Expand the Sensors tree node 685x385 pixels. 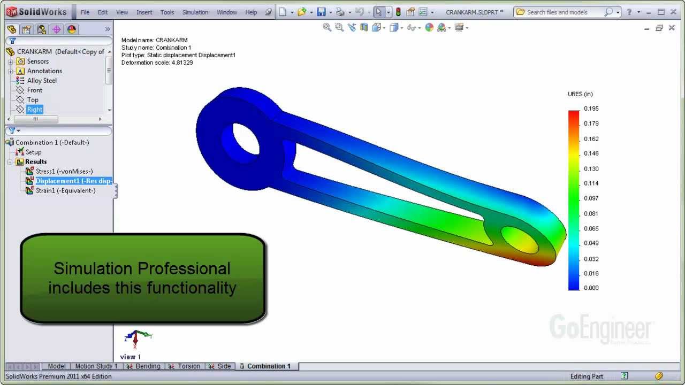pos(10,61)
